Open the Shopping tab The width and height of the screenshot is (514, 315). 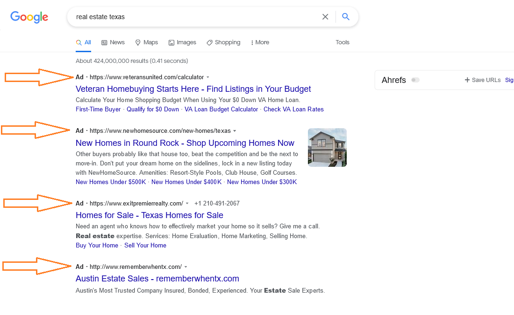coord(223,42)
